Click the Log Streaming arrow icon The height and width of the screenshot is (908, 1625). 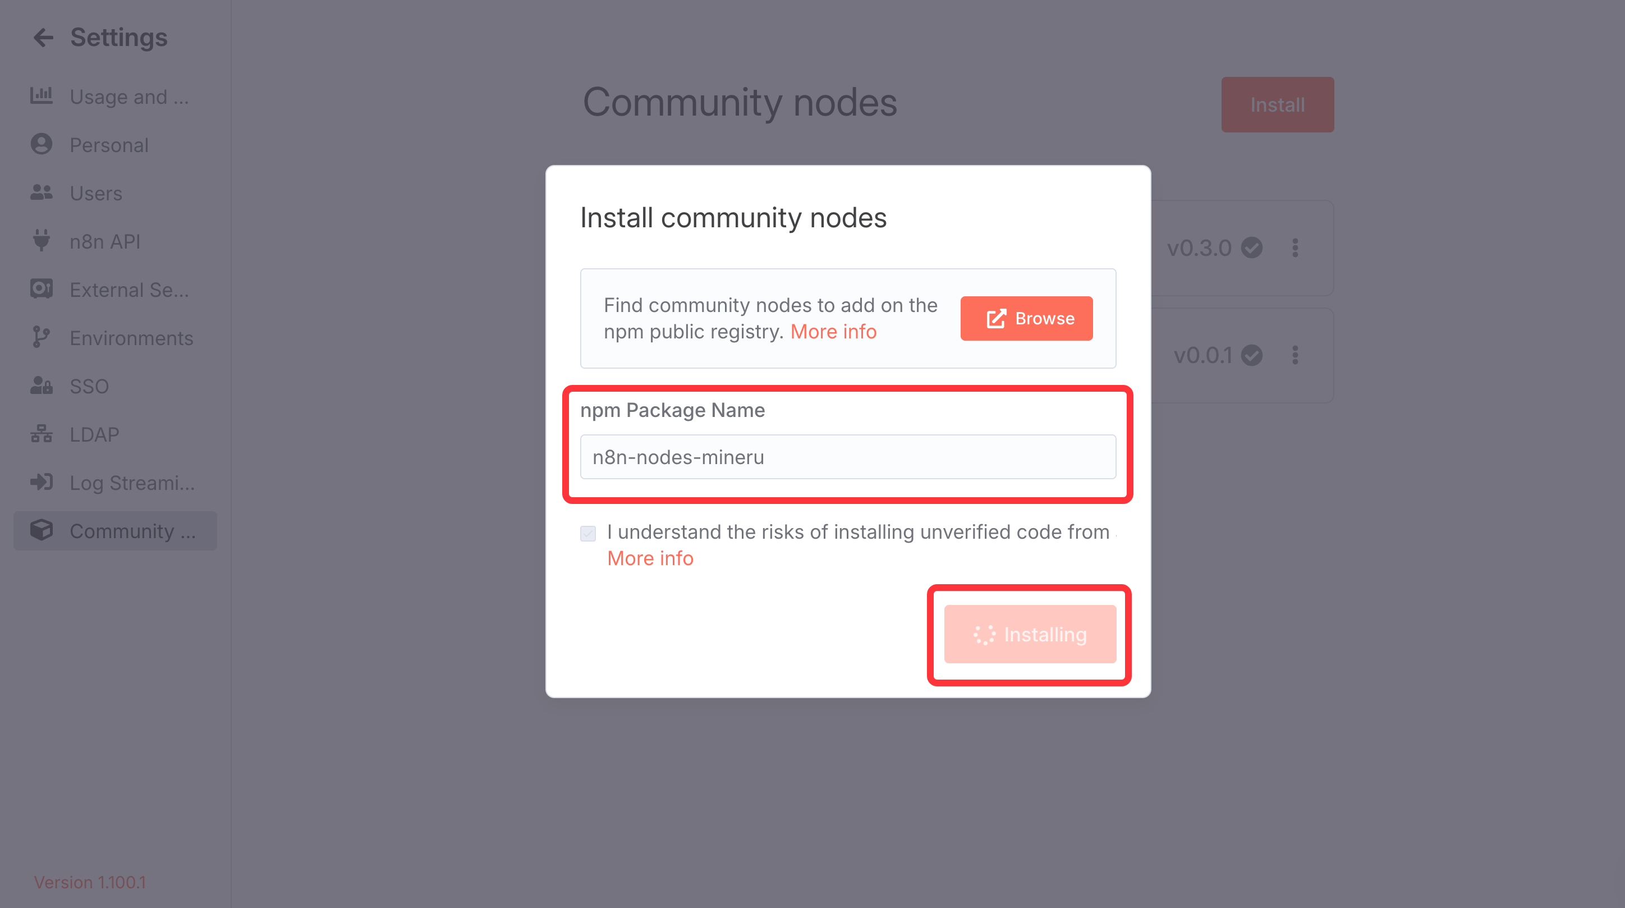42,482
